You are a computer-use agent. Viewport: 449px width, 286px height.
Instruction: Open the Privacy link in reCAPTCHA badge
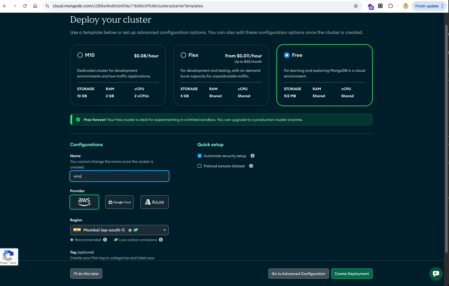pos(4,263)
